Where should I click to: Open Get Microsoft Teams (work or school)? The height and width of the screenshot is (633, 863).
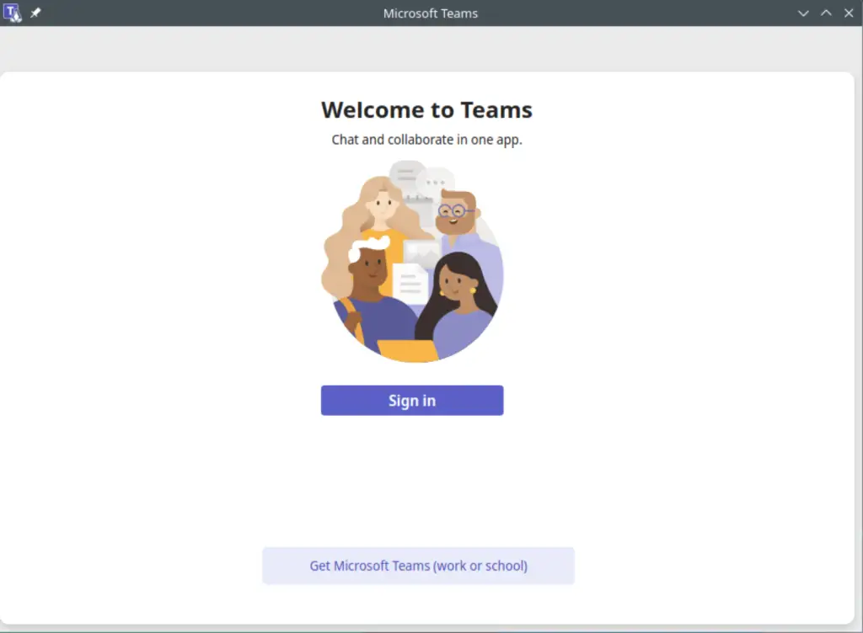[x=418, y=566]
